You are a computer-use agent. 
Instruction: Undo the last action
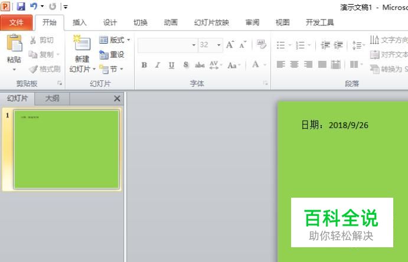pyautogui.click(x=33, y=6)
